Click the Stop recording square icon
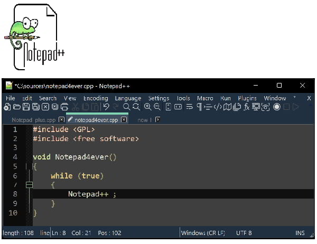The height and width of the screenshot is (244, 317). pos(286,107)
